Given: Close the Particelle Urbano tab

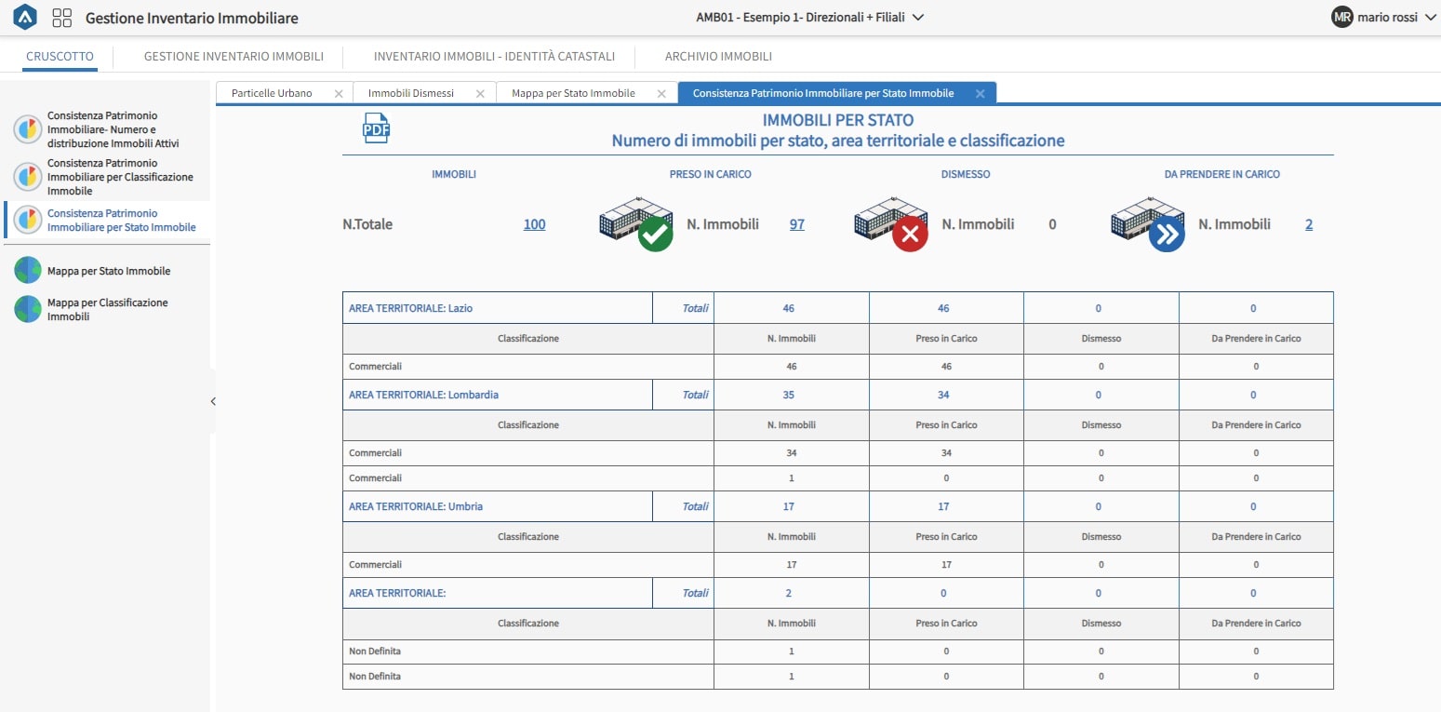Looking at the screenshot, I should pos(339,93).
